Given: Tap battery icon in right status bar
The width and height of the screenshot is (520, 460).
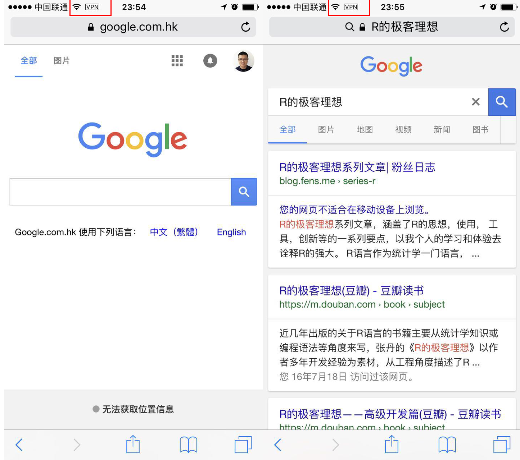Looking at the screenshot, I should click(509, 7).
